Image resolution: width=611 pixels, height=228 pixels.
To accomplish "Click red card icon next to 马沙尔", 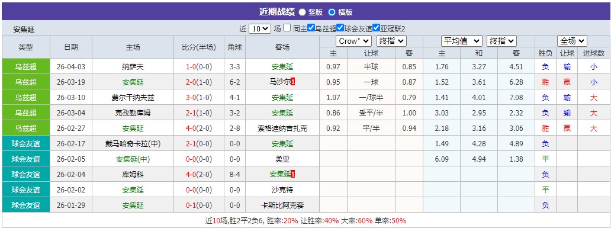I will pyautogui.click(x=293, y=82).
